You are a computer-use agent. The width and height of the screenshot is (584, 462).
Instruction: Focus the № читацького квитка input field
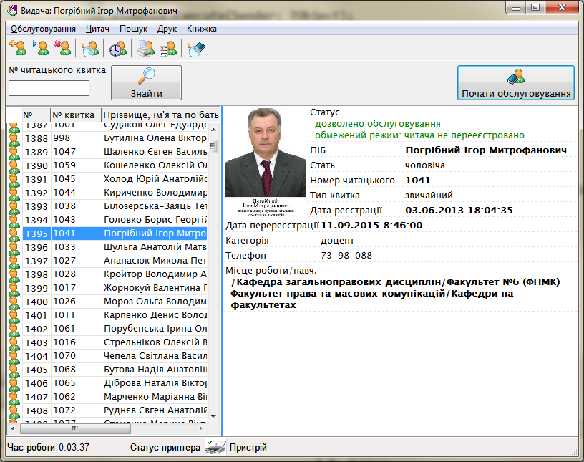49,88
